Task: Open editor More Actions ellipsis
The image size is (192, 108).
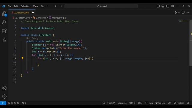Action: pos(188,13)
